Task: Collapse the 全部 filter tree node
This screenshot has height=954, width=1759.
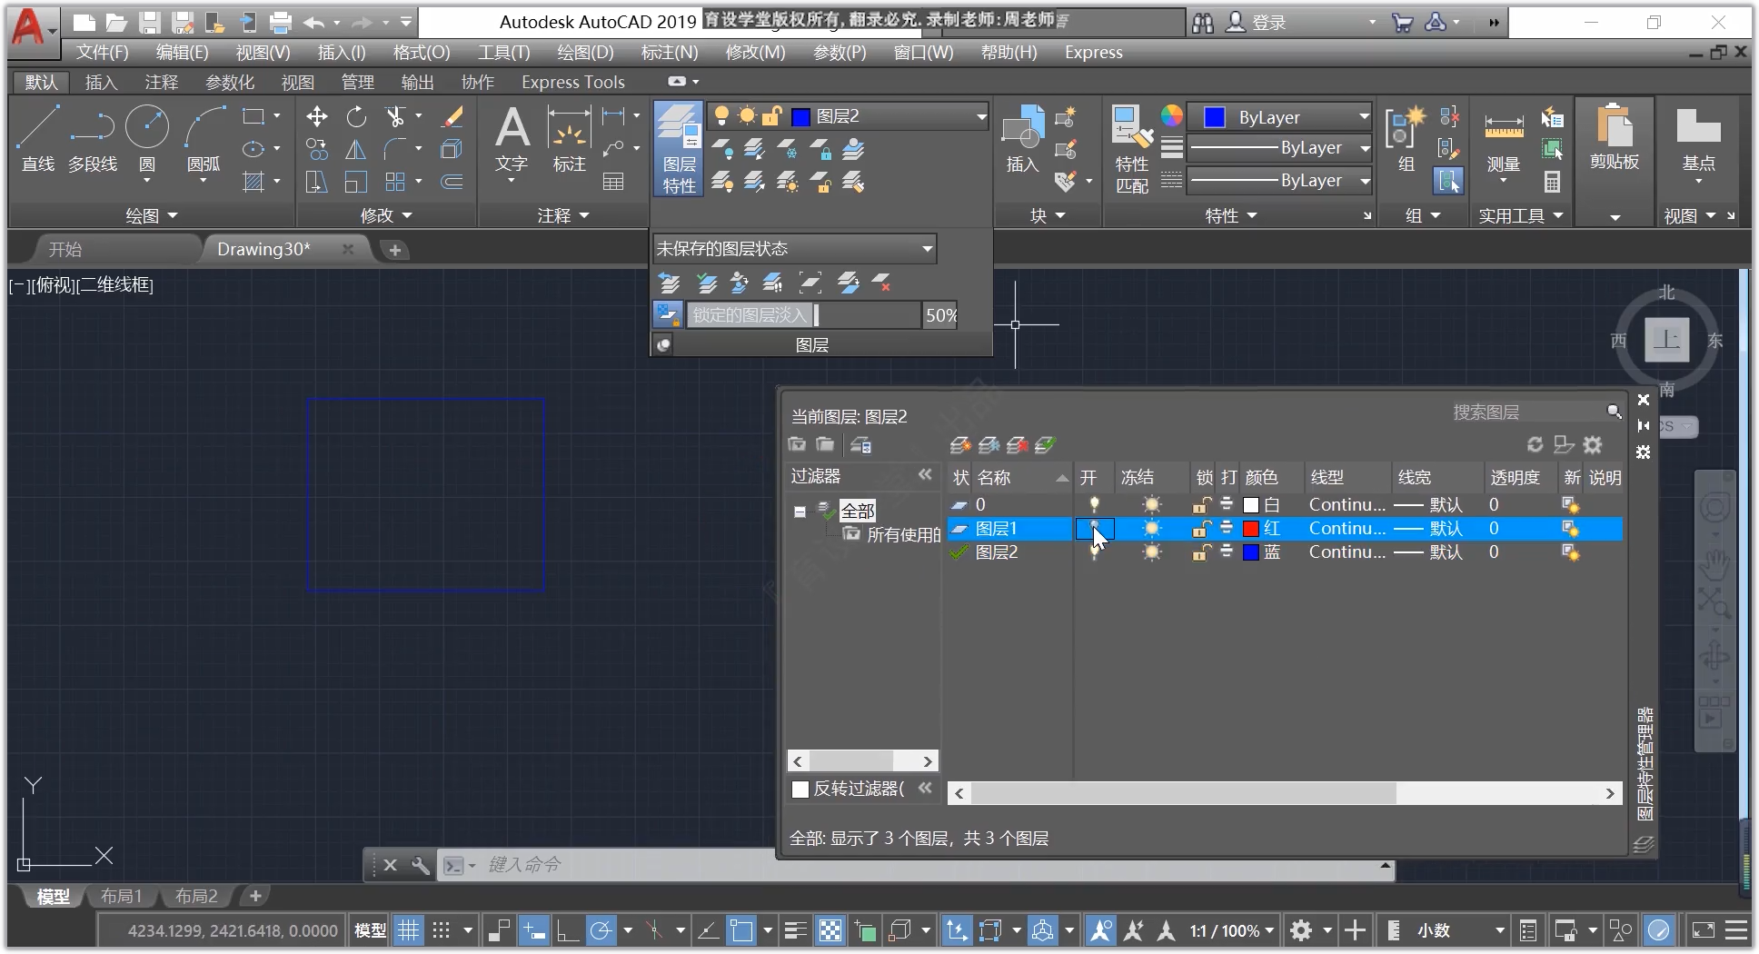Action: 800,512
